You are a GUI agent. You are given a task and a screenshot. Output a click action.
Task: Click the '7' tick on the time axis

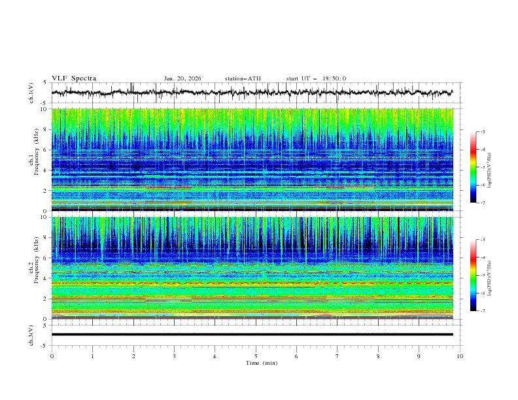tap(337, 356)
